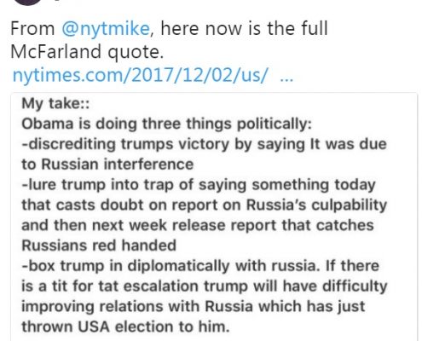Click the word "From" in the tweet
This screenshot has height=341, width=422.
[32, 29]
